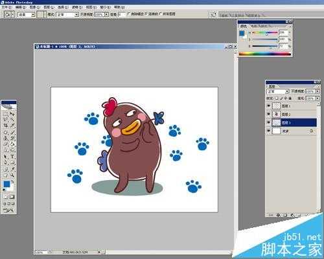Toggle the anti-aliased (消除锯齿) checkbox
This screenshot has width=324, height=259.
[129, 14]
